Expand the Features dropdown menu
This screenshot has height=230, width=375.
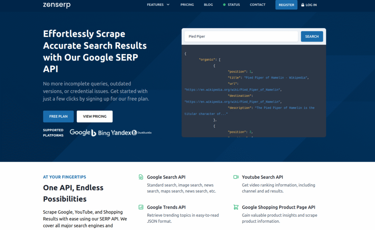tap(158, 5)
